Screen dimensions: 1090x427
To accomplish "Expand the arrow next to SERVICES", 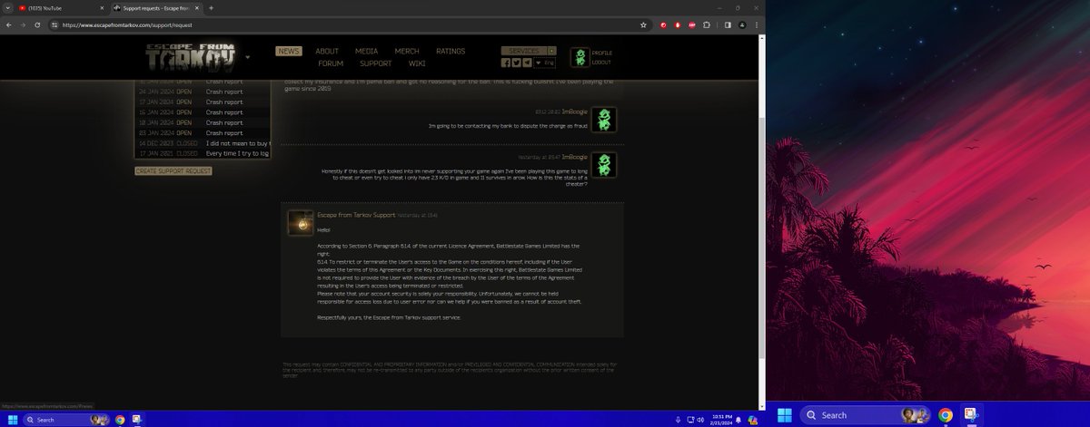I will click(551, 51).
